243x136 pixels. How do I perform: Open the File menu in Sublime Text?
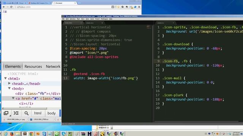click(x=63, y=19)
